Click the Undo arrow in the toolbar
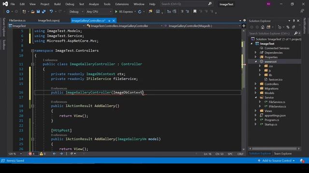Image resolution: width=309 pixels, height=173 pixels. click(51, 12)
